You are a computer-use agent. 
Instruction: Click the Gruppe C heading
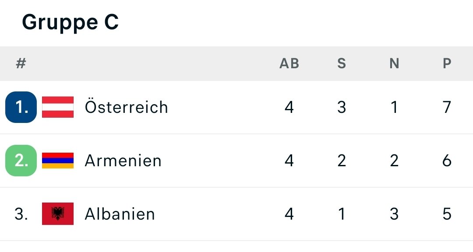70,22
